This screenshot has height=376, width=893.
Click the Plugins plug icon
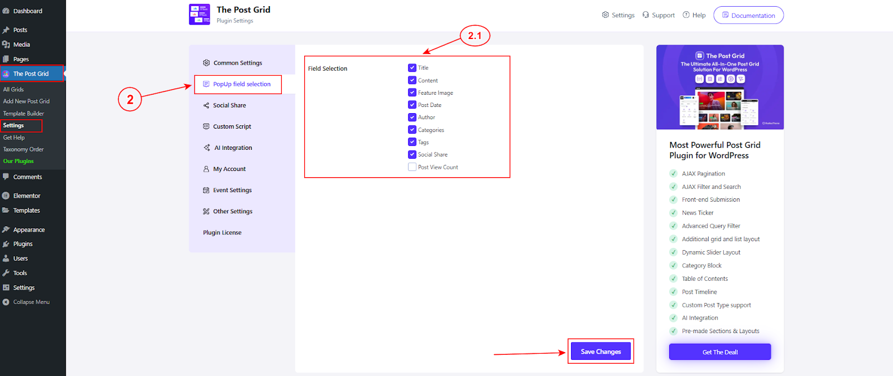pos(6,244)
